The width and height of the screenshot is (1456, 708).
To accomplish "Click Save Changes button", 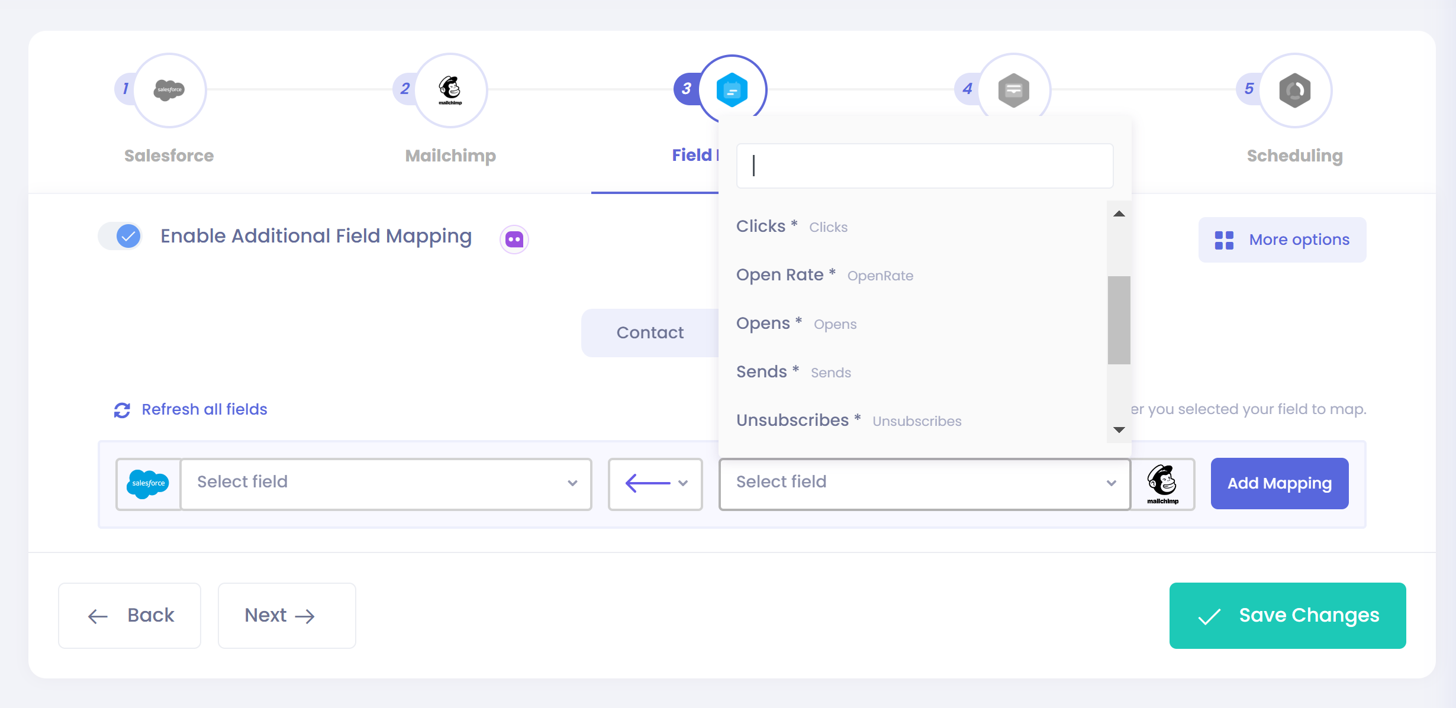I will click(1288, 616).
